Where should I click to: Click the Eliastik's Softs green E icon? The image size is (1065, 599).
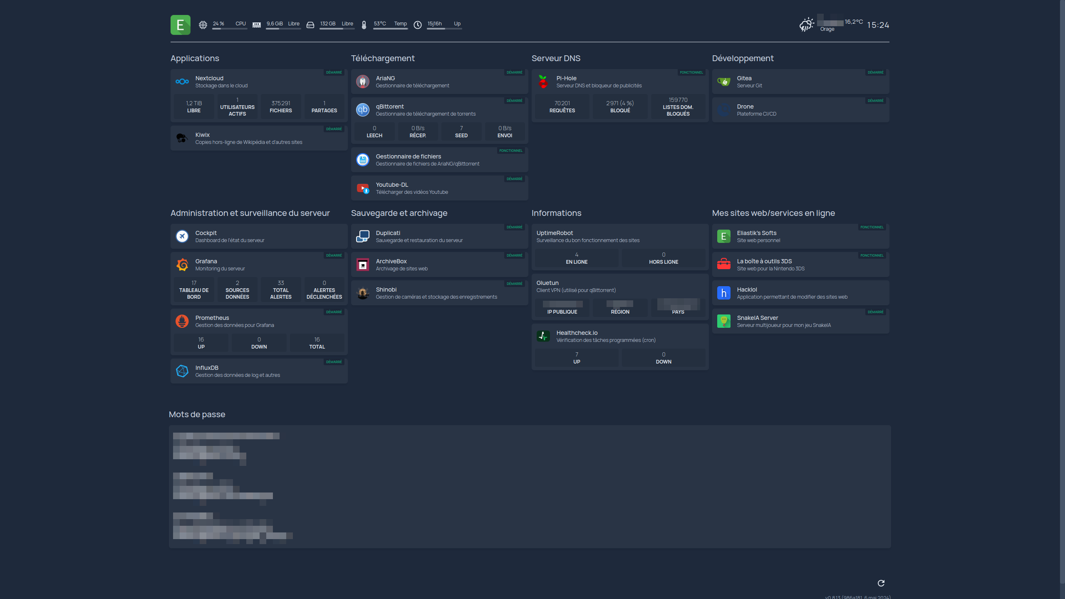[724, 236]
